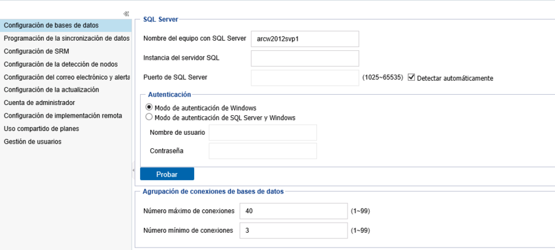Click the Probar button
The height and width of the screenshot is (250, 555).
coord(167,174)
